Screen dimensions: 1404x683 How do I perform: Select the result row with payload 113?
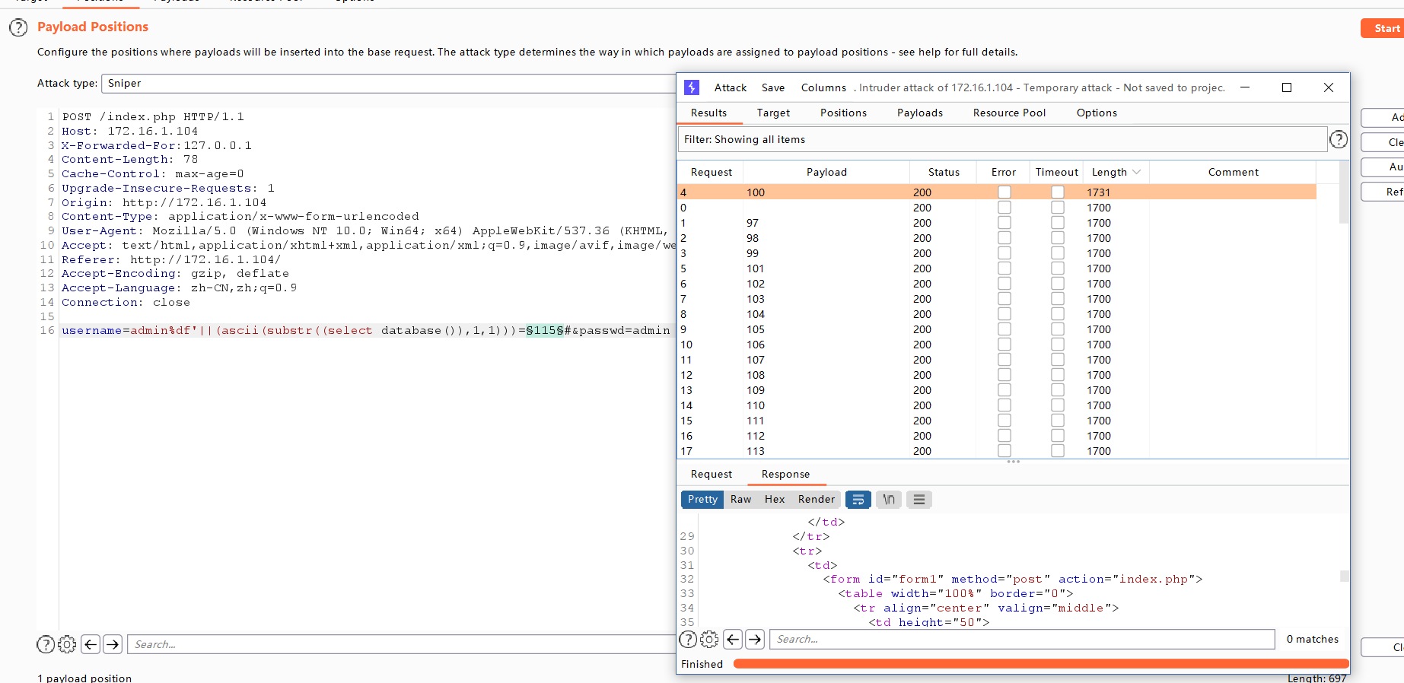pos(997,451)
